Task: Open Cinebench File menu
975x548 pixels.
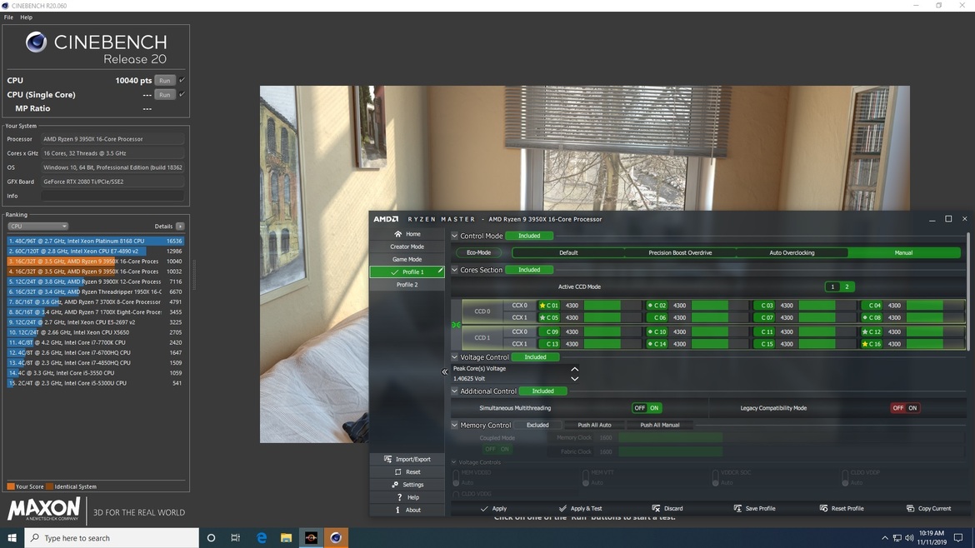Action: 8,17
